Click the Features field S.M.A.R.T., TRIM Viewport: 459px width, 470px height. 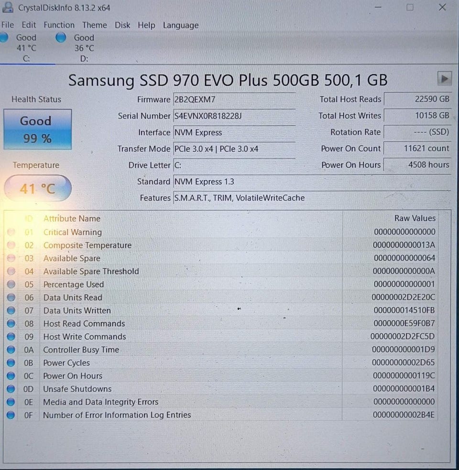[x=312, y=198]
